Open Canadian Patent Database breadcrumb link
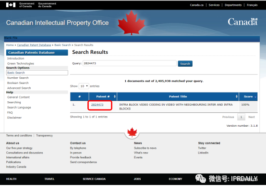 point(34,45)
